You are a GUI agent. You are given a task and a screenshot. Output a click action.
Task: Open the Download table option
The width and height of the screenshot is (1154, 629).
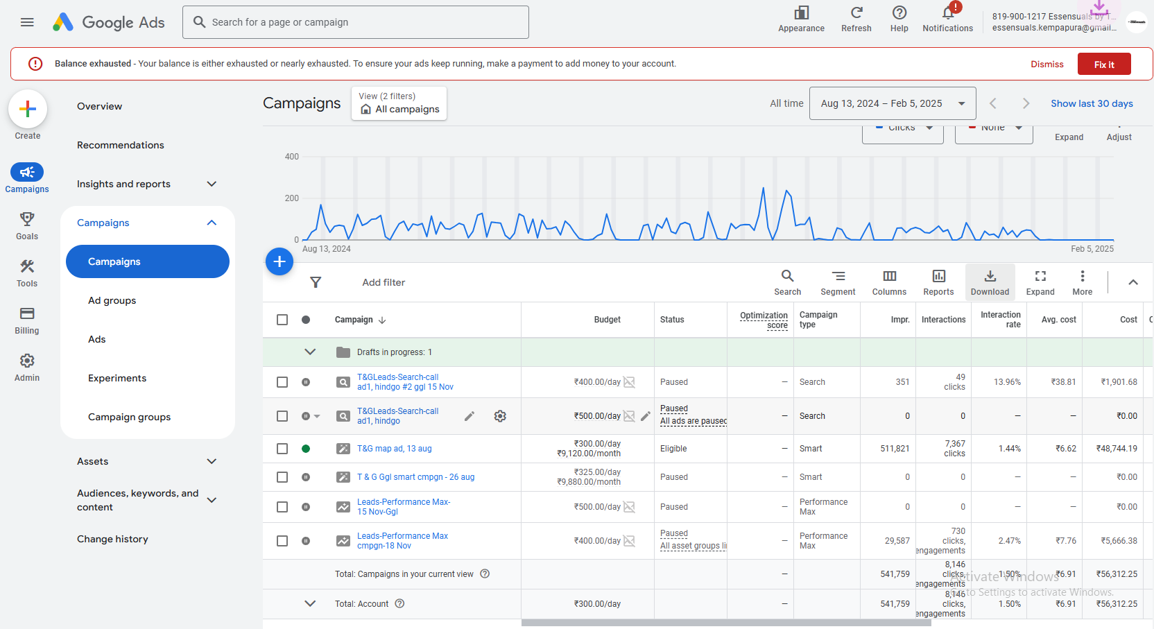(990, 282)
